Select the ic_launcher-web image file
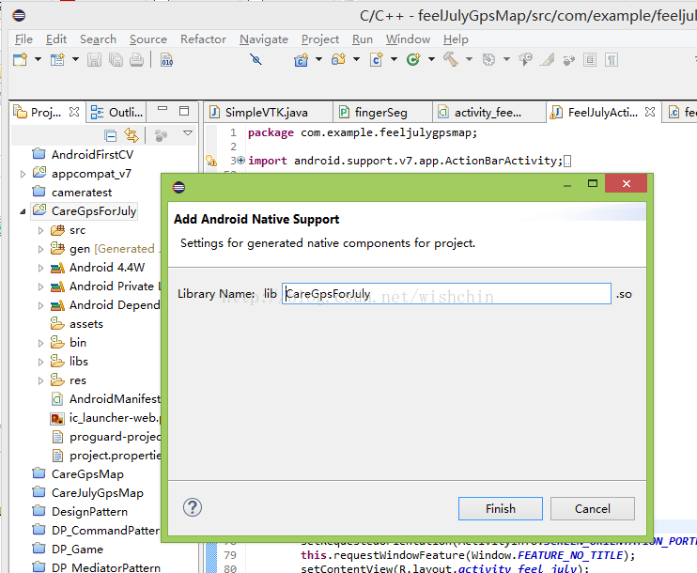697x573 pixels. tap(105, 418)
